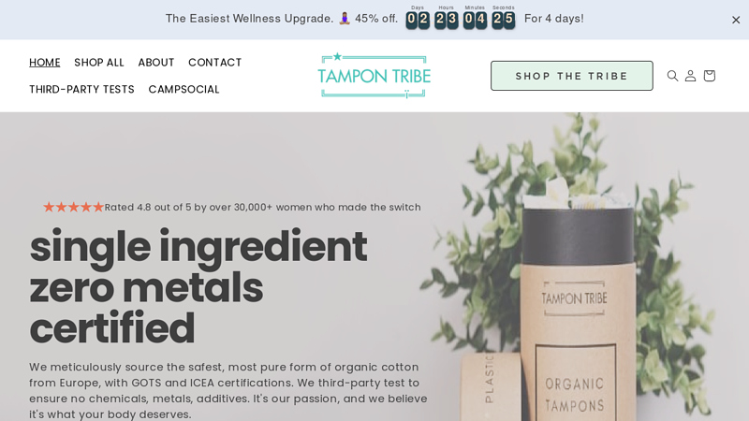The image size is (749, 421).
Task: Click the Tampon Tribe logo
Action: point(374,76)
